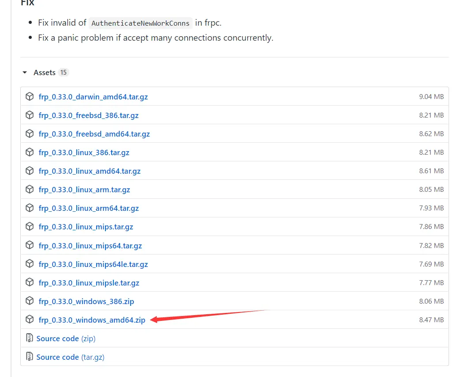The height and width of the screenshot is (377, 464).
Task: Click package icon beside linux_arm64 asset
Action: click(30, 208)
